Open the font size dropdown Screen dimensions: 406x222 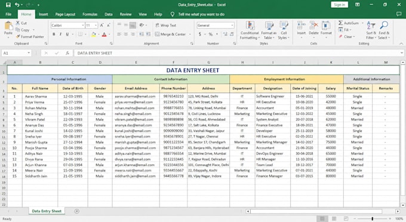pyautogui.click(x=96, y=26)
